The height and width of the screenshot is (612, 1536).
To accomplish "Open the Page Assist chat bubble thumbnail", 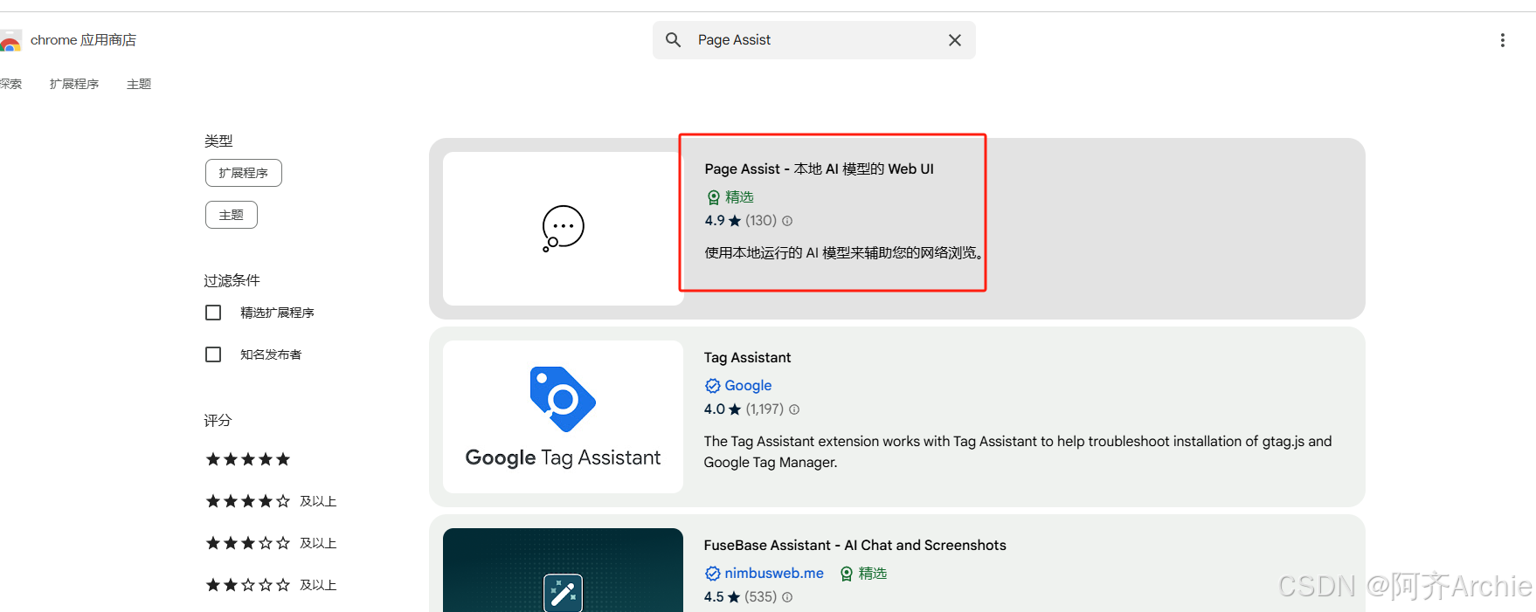I will point(563,229).
